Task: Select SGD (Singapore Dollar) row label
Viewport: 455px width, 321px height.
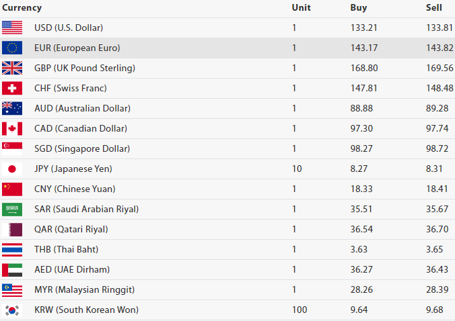Action: tap(82, 148)
